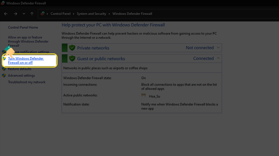Click green shield icon for Guest or public networks
Image resolution: width=279 pixels, height=156 pixels.
point(72,59)
